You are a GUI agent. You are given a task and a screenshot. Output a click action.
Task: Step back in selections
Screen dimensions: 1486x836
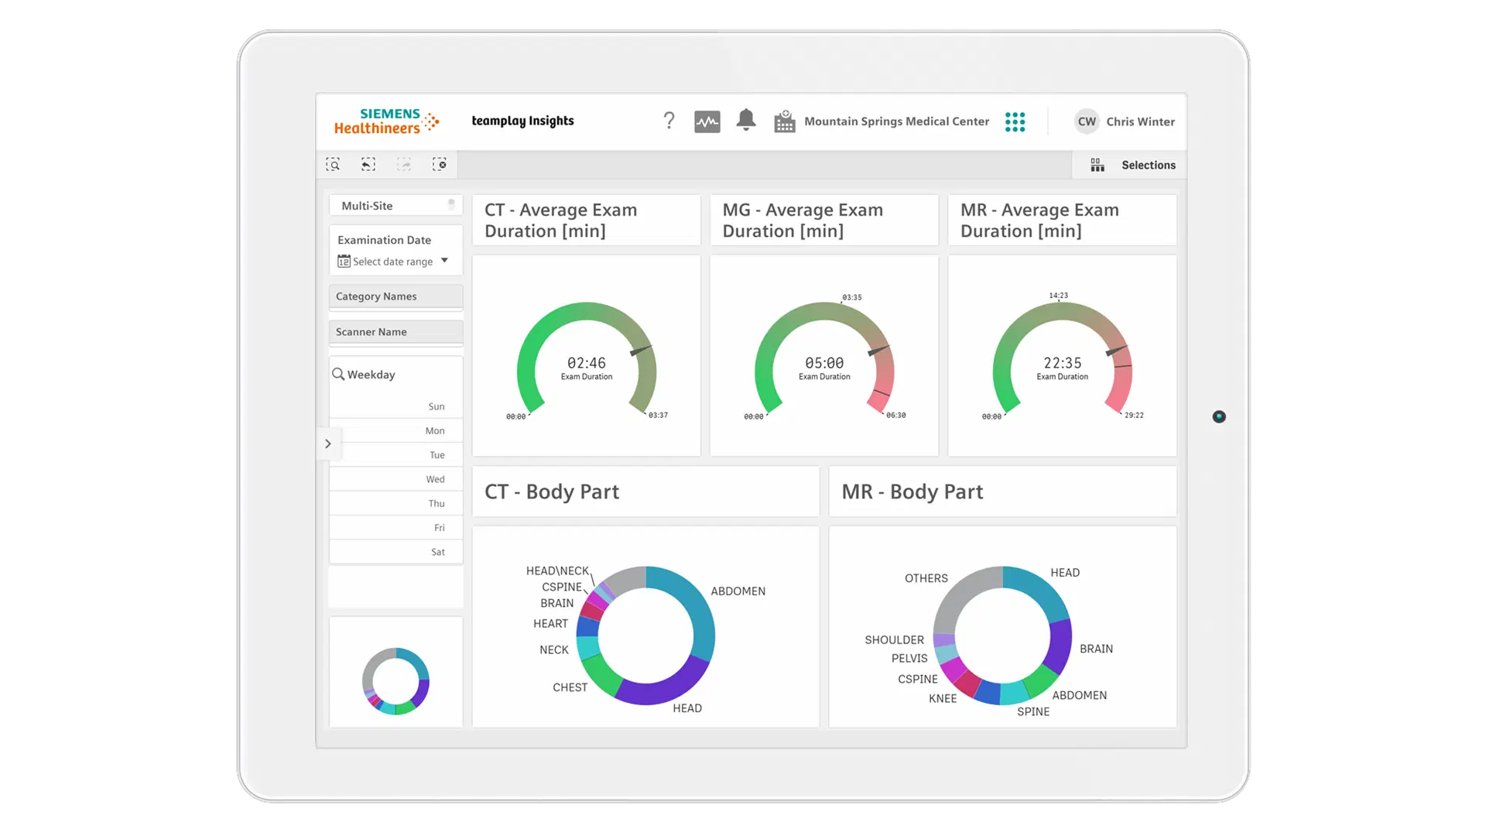[x=368, y=164]
